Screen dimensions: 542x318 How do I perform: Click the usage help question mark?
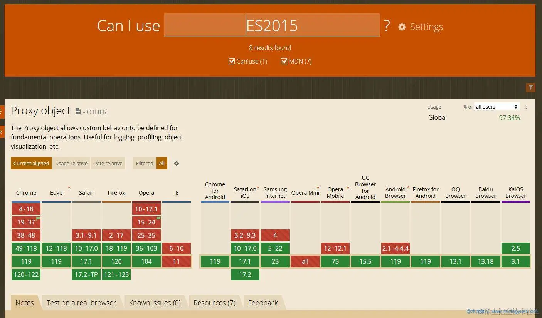pos(526,107)
